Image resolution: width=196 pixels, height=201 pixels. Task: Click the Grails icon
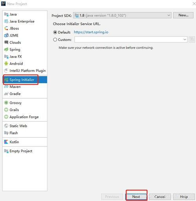click(x=6, y=110)
